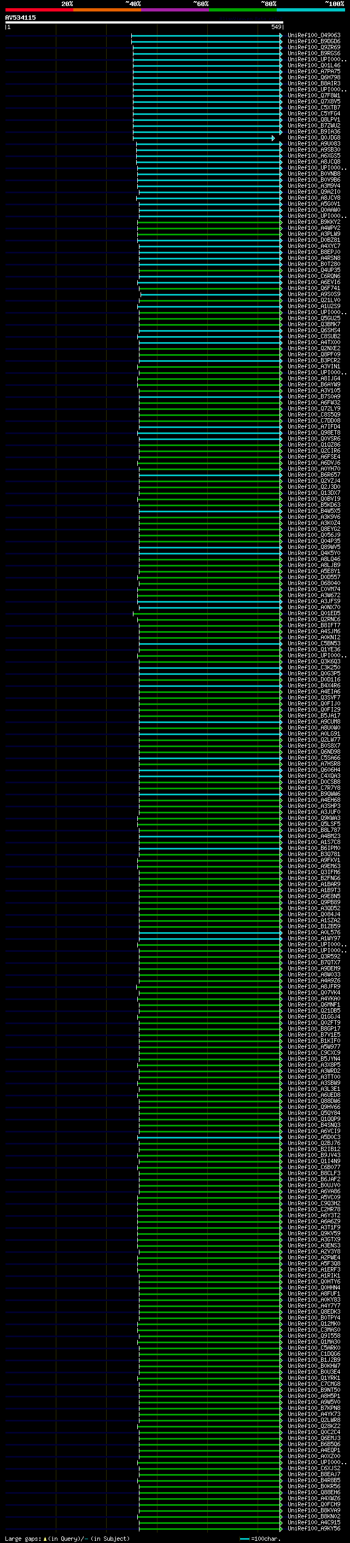The height and width of the screenshot is (1543, 350).
Task: Click the white query sequence ruler bar
Action: click(x=144, y=22)
